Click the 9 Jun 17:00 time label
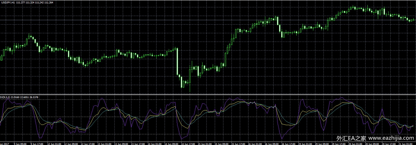The width and height of the screenshot is (416, 145). point(37,144)
